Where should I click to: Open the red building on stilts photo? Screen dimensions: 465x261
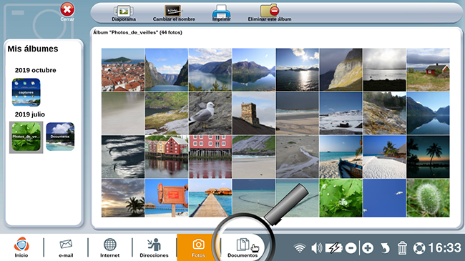click(x=210, y=157)
